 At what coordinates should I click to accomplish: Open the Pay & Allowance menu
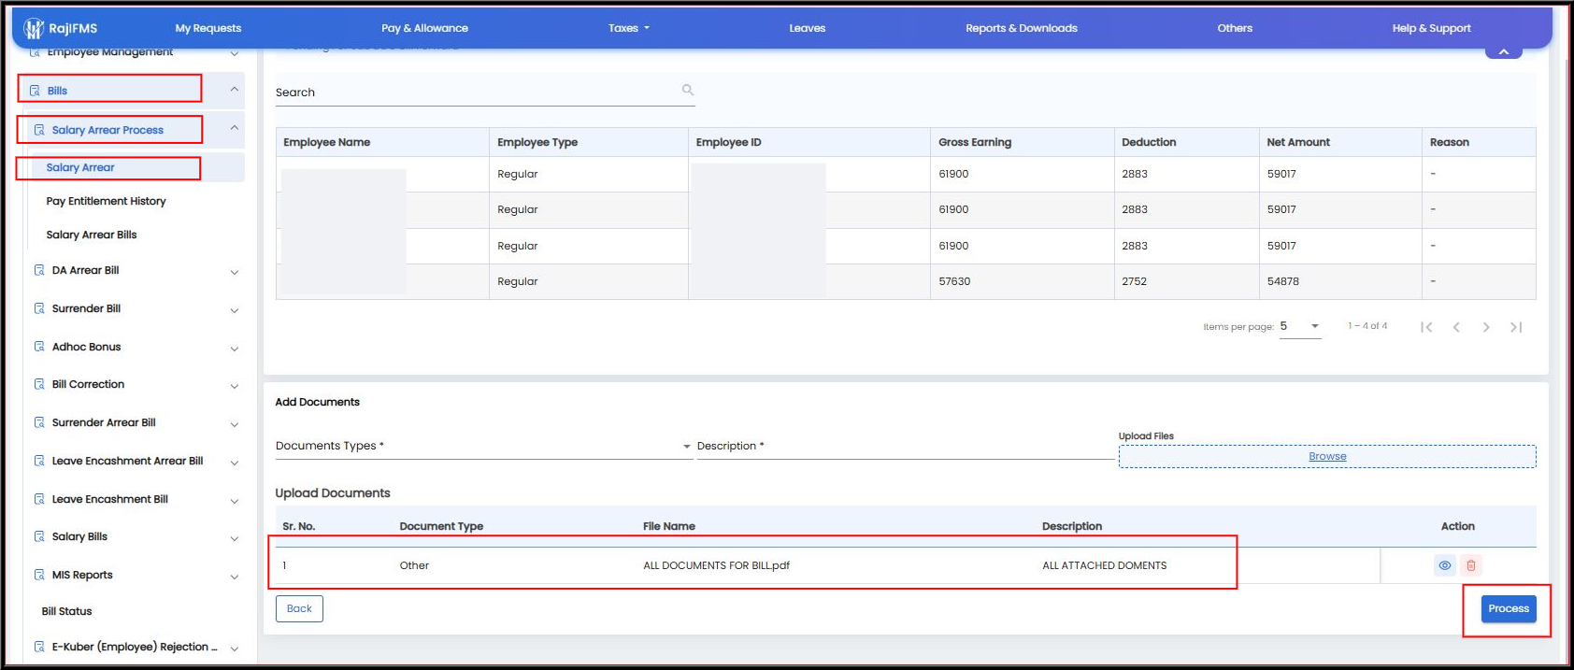coord(424,28)
